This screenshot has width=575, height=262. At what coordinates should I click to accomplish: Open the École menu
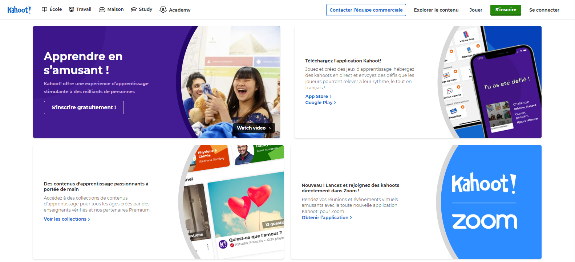[52, 9]
